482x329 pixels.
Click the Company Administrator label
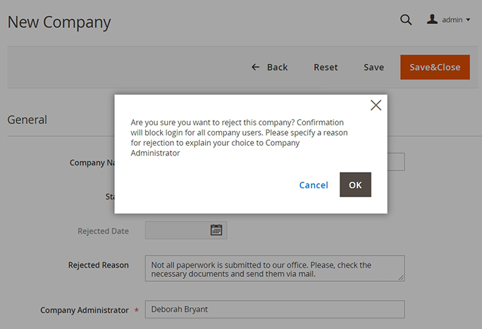[x=85, y=310]
